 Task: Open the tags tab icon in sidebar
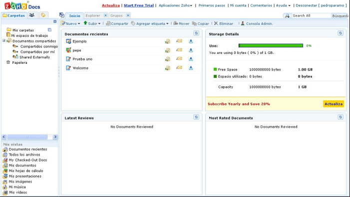point(43,15)
